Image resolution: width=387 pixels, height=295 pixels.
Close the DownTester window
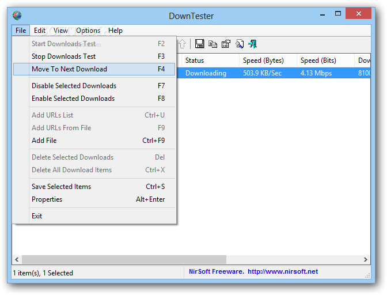(x=359, y=14)
